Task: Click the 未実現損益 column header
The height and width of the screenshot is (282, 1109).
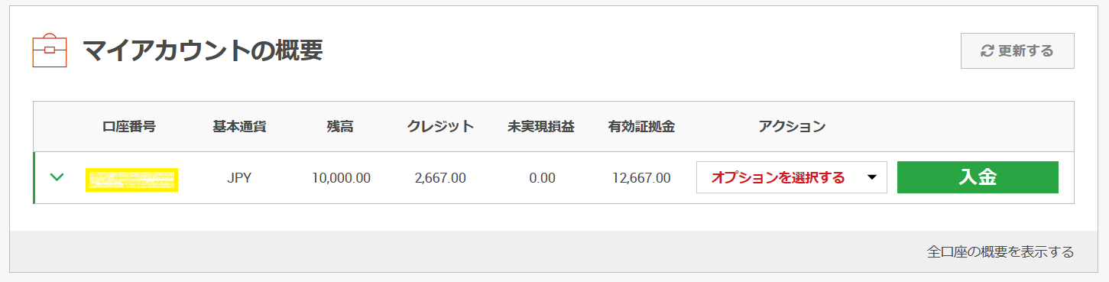Action: pos(541,126)
